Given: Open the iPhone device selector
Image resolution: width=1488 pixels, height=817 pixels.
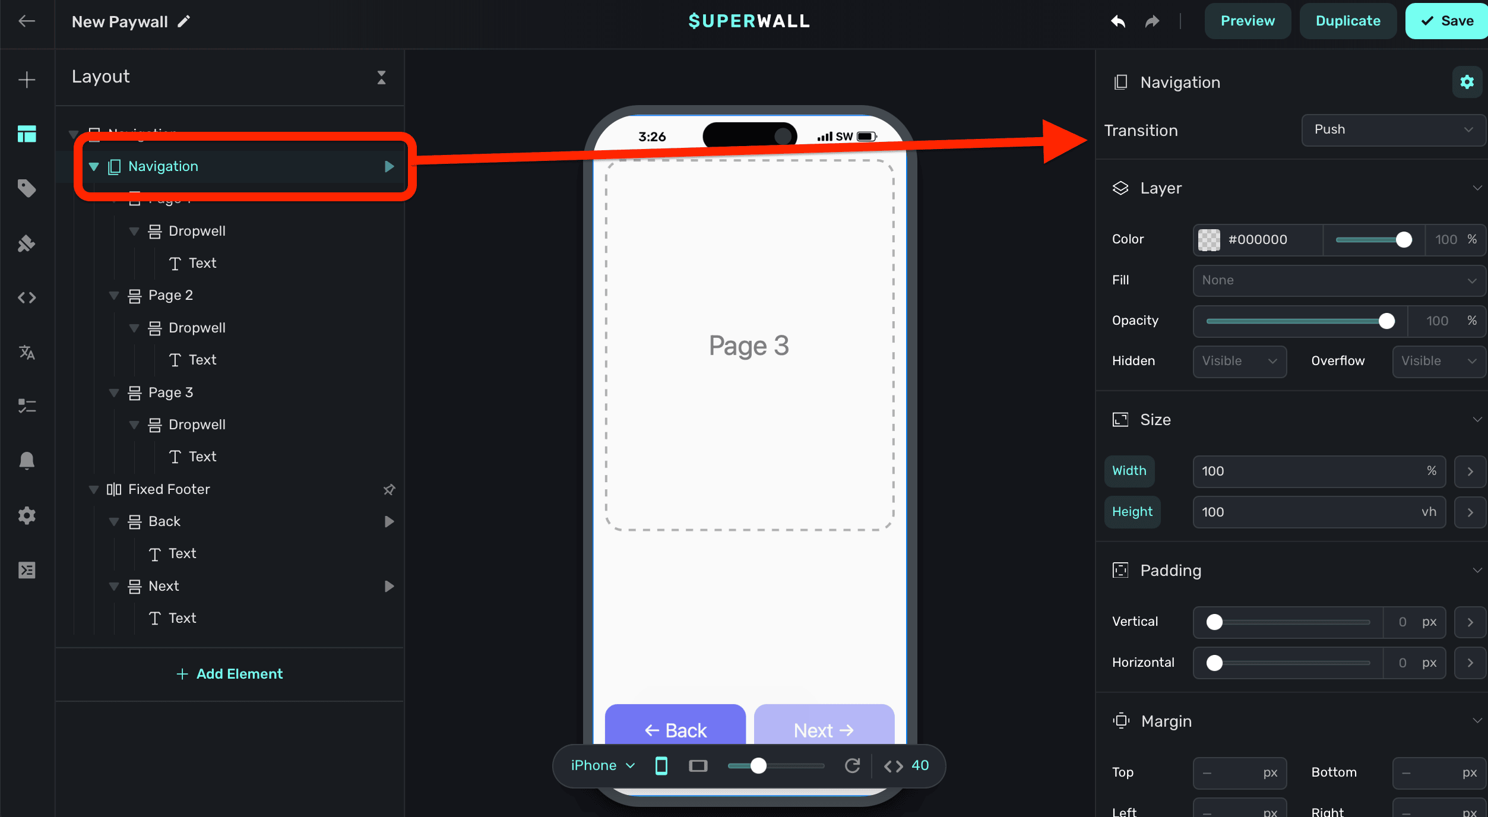Looking at the screenshot, I should coord(603,765).
